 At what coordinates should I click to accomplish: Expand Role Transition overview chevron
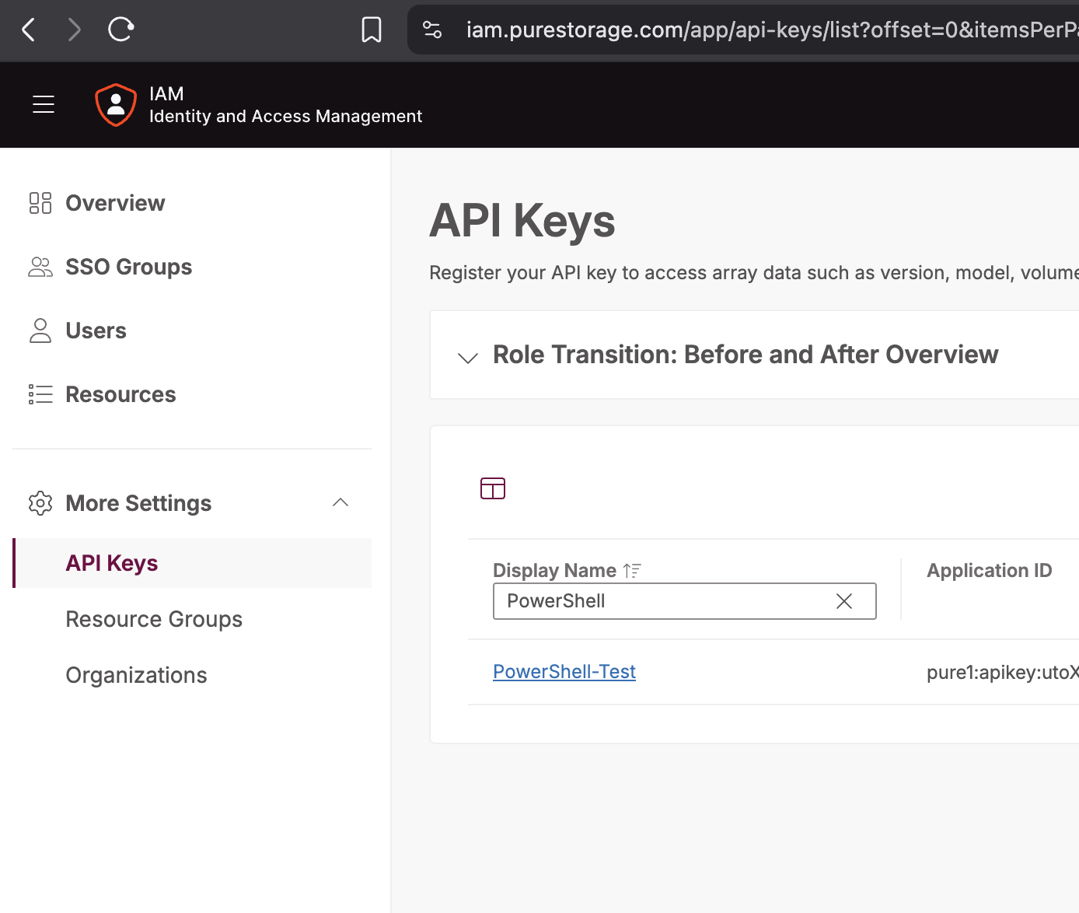pyautogui.click(x=468, y=358)
